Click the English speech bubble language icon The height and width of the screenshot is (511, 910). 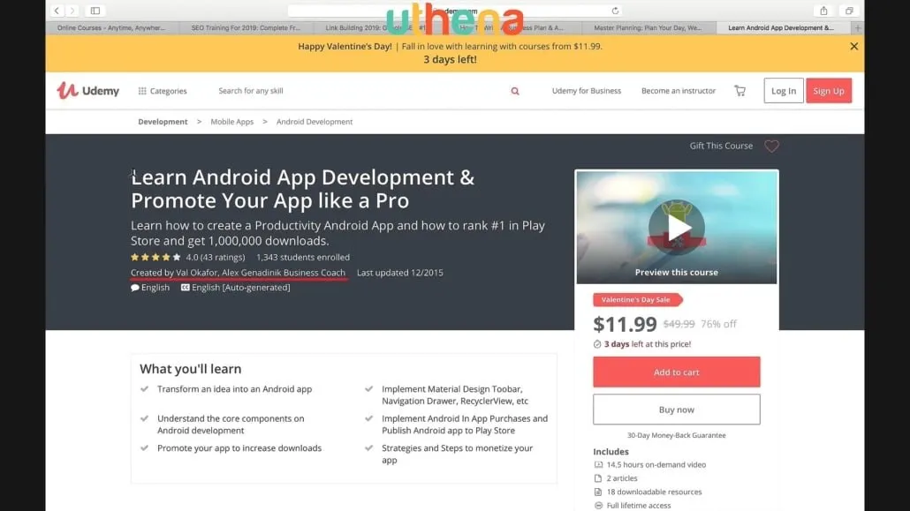coord(135,288)
